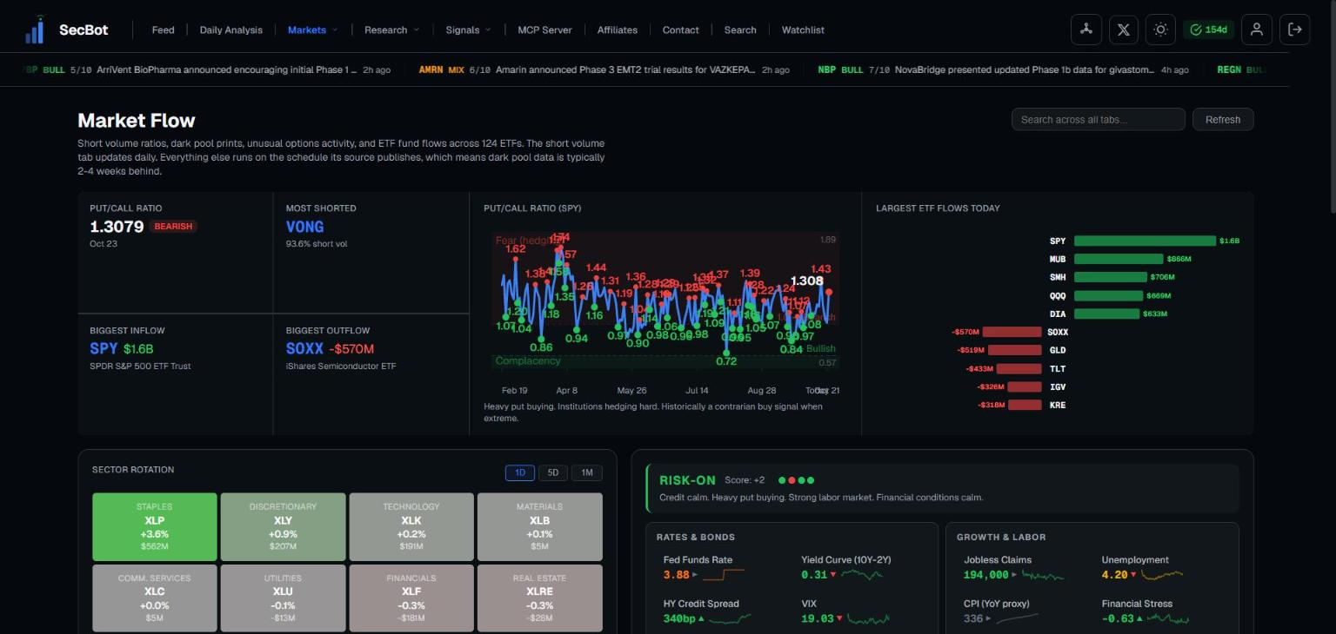This screenshot has width=1336, height=634.
Task: Select the Financials XLF sector tile
Action: (411, 598)
